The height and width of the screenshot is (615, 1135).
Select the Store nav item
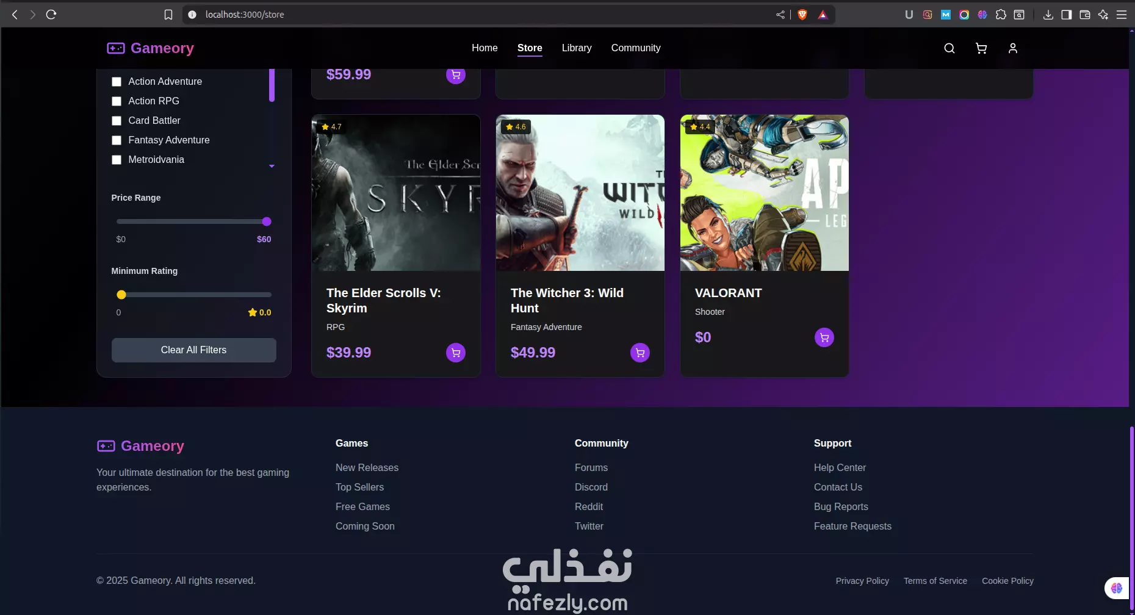[x=530, y=48]
